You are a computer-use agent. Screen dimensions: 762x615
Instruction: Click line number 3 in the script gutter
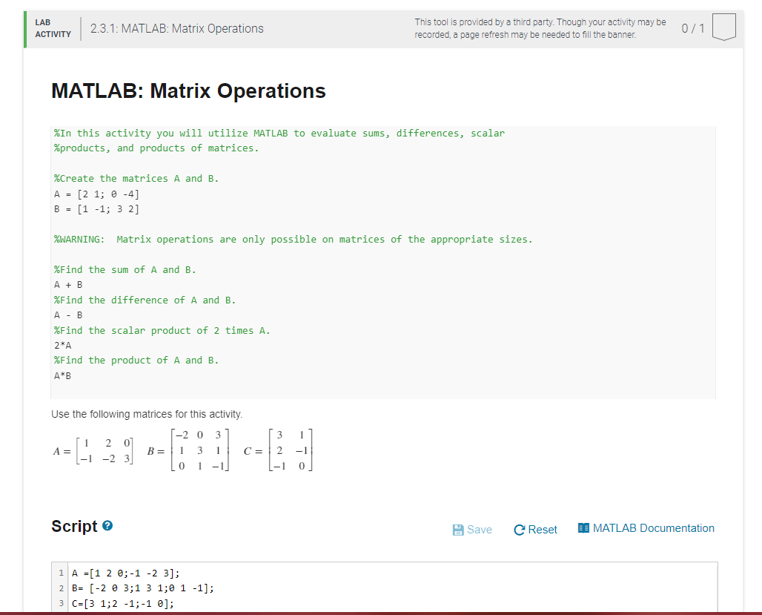point(62,603)
